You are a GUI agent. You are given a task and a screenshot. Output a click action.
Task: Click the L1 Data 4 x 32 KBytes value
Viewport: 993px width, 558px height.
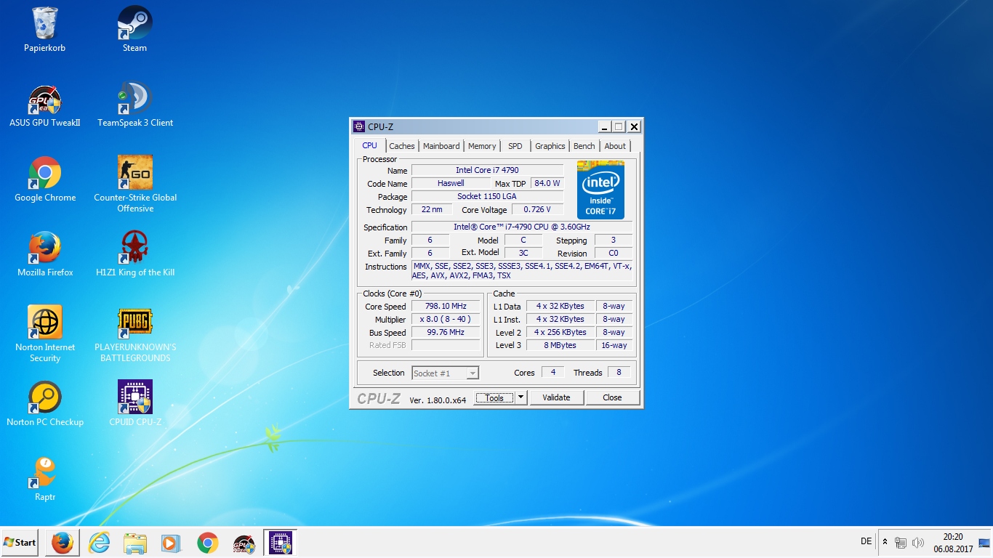(x=560, y=306)
